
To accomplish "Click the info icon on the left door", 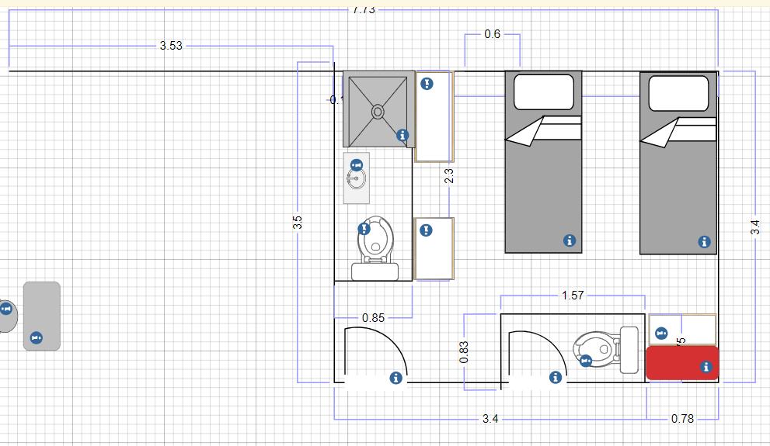I will pos(395,378).
